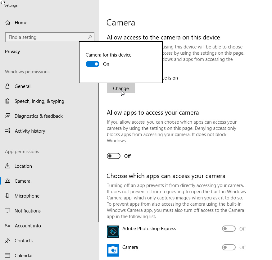Screen dimensions: 272x260
Task: Toggle Camera app access switch
Action: [229, 248]
